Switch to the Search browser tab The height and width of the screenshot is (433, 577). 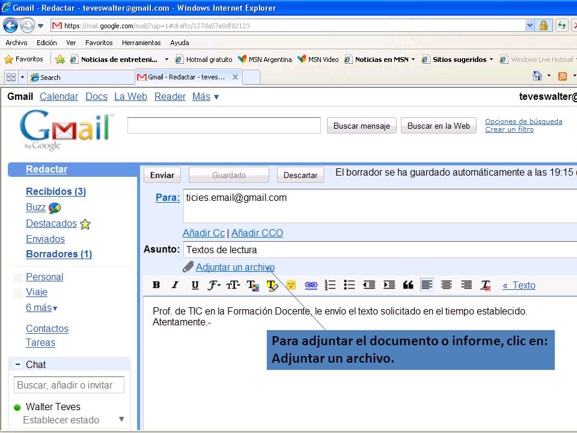point(81,78)
